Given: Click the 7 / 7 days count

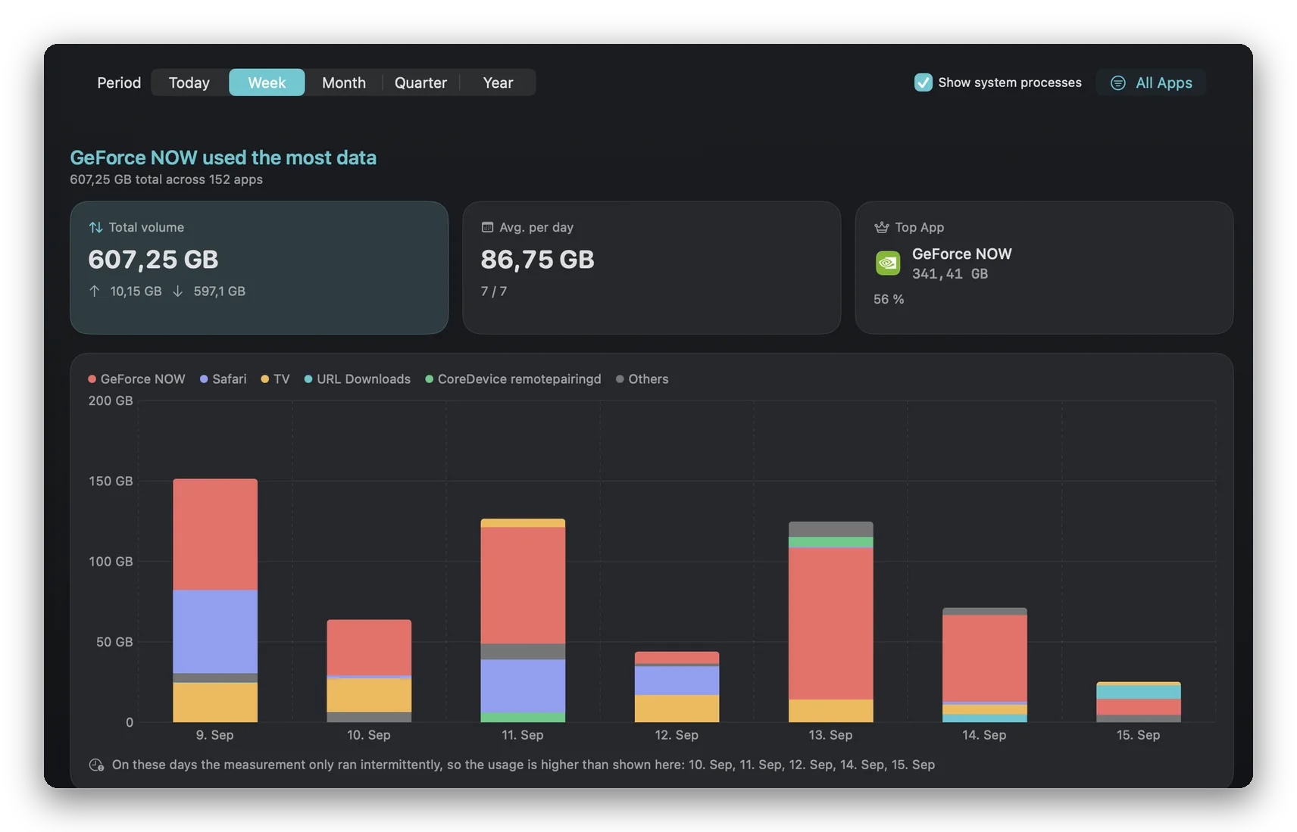Looking at the screenshot, I should 494,291.
